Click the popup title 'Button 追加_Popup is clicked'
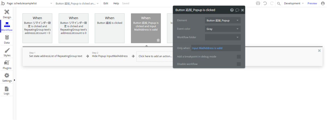The height and width of the screenshot is (120, 327). 195,10
